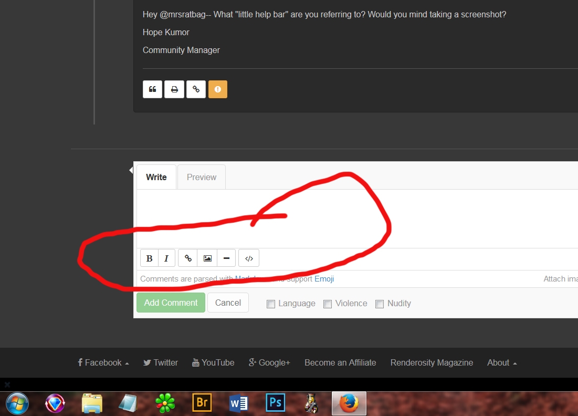The image size is (578, 416).
Task: Submit with the Add Comment button
Action: (x=171, y=303)
